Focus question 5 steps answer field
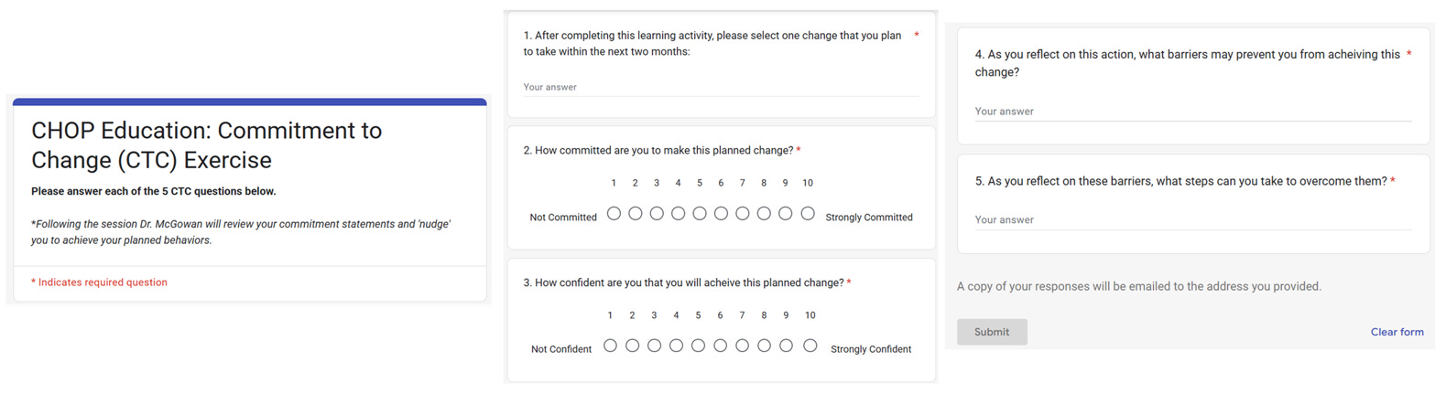This screenshot has height=394, width=1446. pyautogui.click(x=1192, y=220)
